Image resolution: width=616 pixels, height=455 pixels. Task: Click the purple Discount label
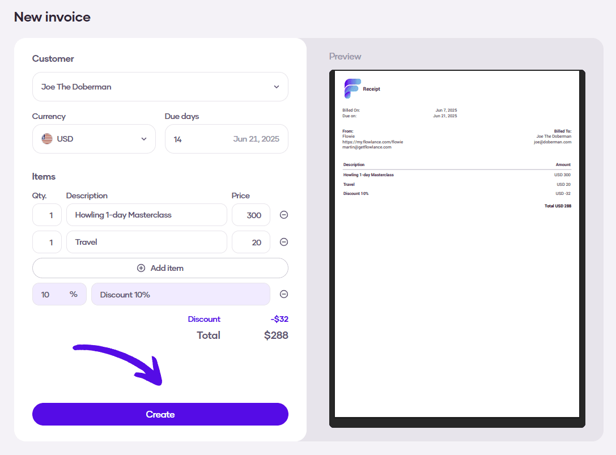coord(204,319)
